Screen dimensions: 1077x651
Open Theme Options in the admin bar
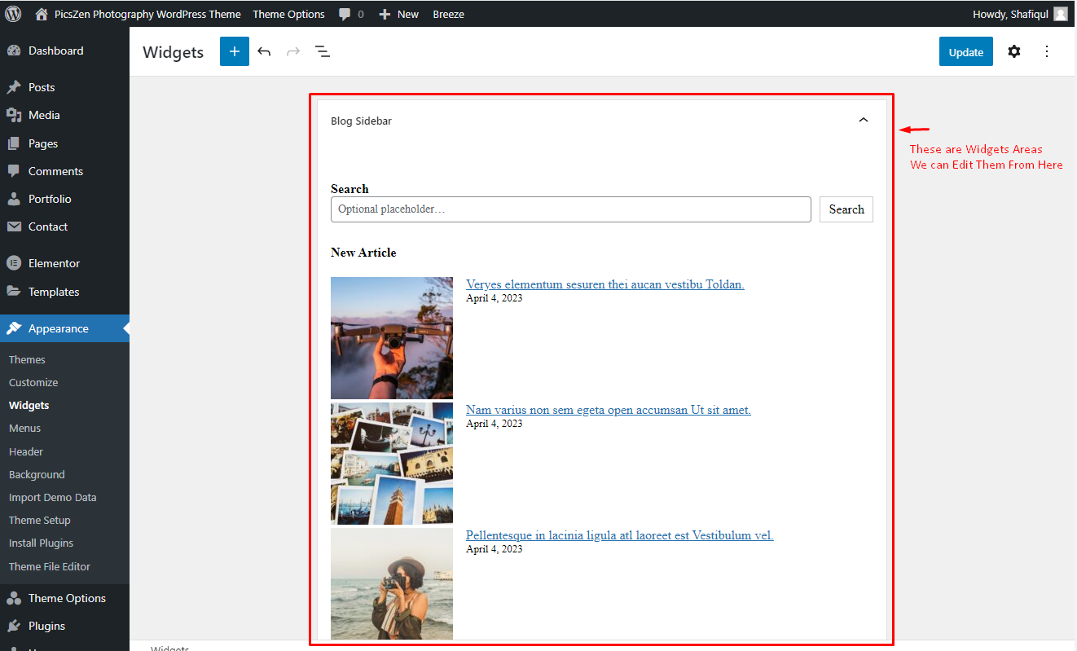point(288,14)
